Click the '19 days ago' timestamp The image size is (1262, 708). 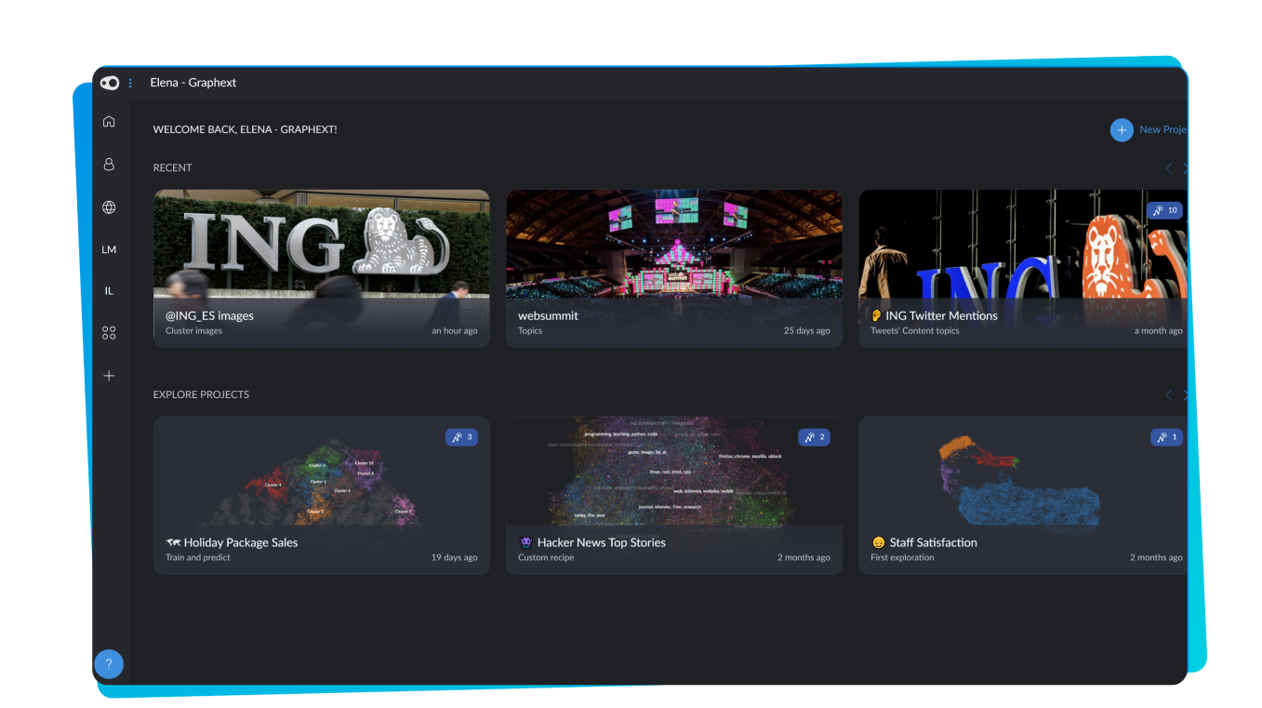(x=455, y=558)
